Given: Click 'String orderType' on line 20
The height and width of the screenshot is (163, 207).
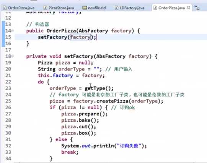Looking at the screenshot, I should click(x=61, y=69).
